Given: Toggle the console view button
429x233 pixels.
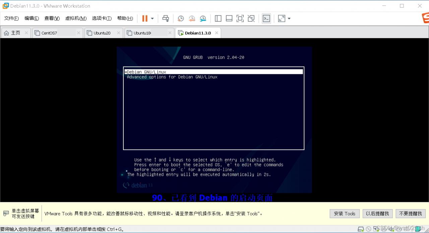Looking at the screenshot, I should 266,18.
